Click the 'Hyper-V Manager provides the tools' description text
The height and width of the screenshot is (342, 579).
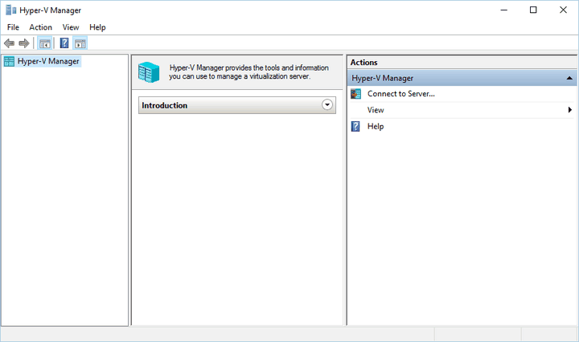(248, 72)
